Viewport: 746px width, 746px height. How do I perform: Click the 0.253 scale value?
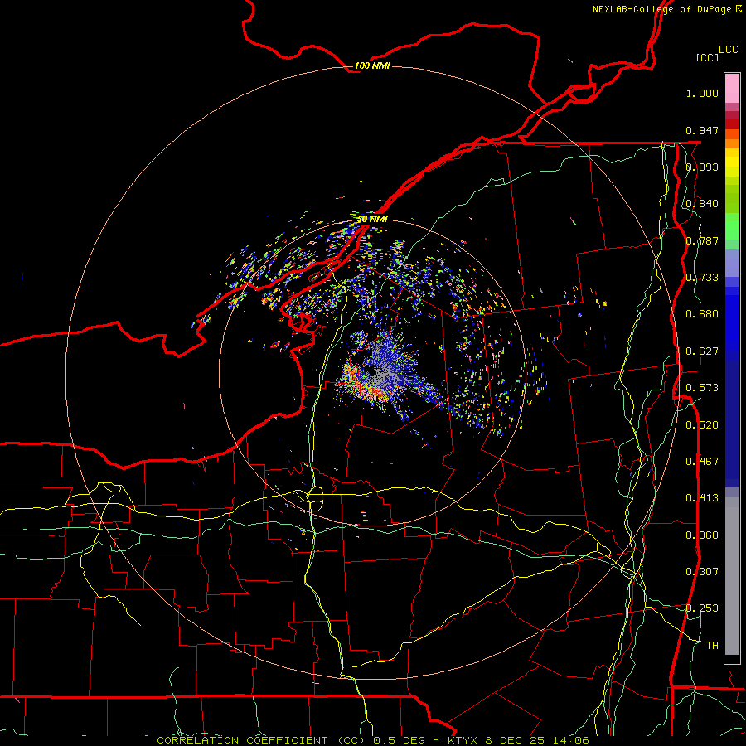click(x=702, y=608)
